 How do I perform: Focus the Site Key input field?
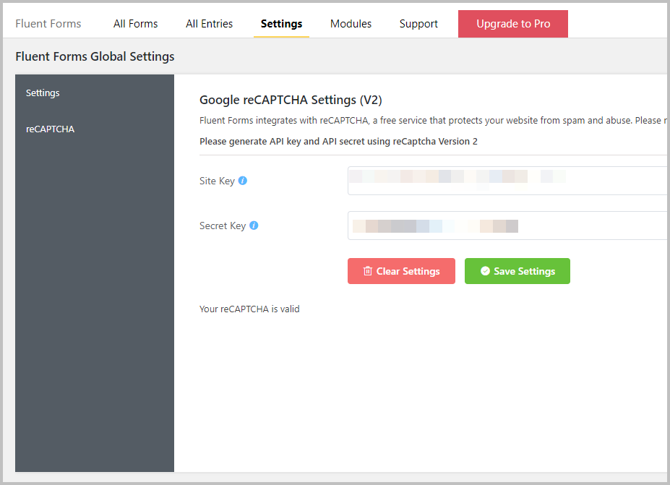click(x=509, y=181)
